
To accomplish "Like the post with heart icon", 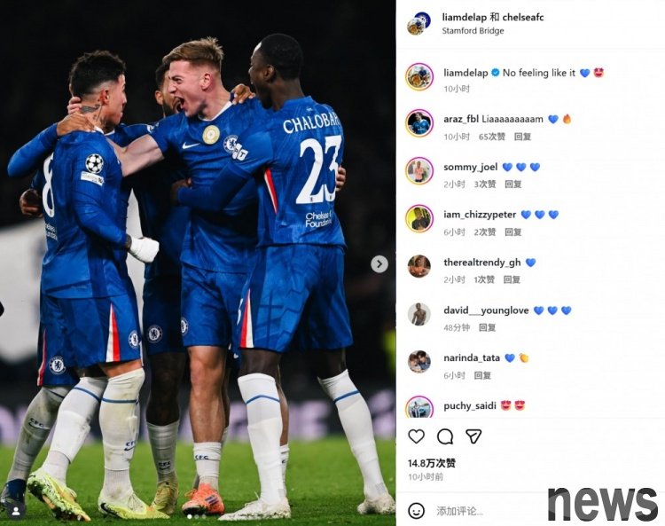I will 416,436.
